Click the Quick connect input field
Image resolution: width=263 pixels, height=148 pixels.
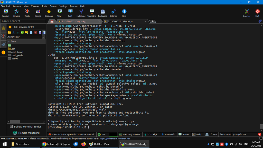(23, 21)
